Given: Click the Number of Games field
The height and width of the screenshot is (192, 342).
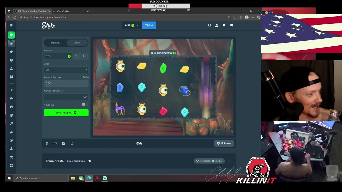Looking at the screenshot, I should [x=66, y=97].
